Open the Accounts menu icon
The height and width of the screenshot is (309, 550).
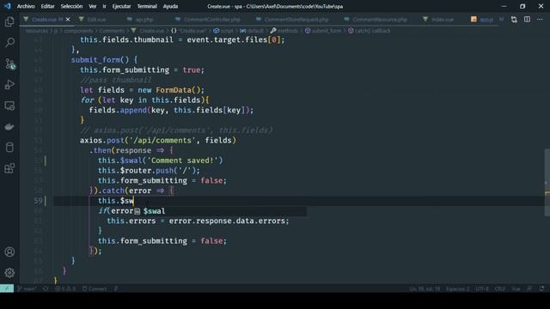click(9, 251)
